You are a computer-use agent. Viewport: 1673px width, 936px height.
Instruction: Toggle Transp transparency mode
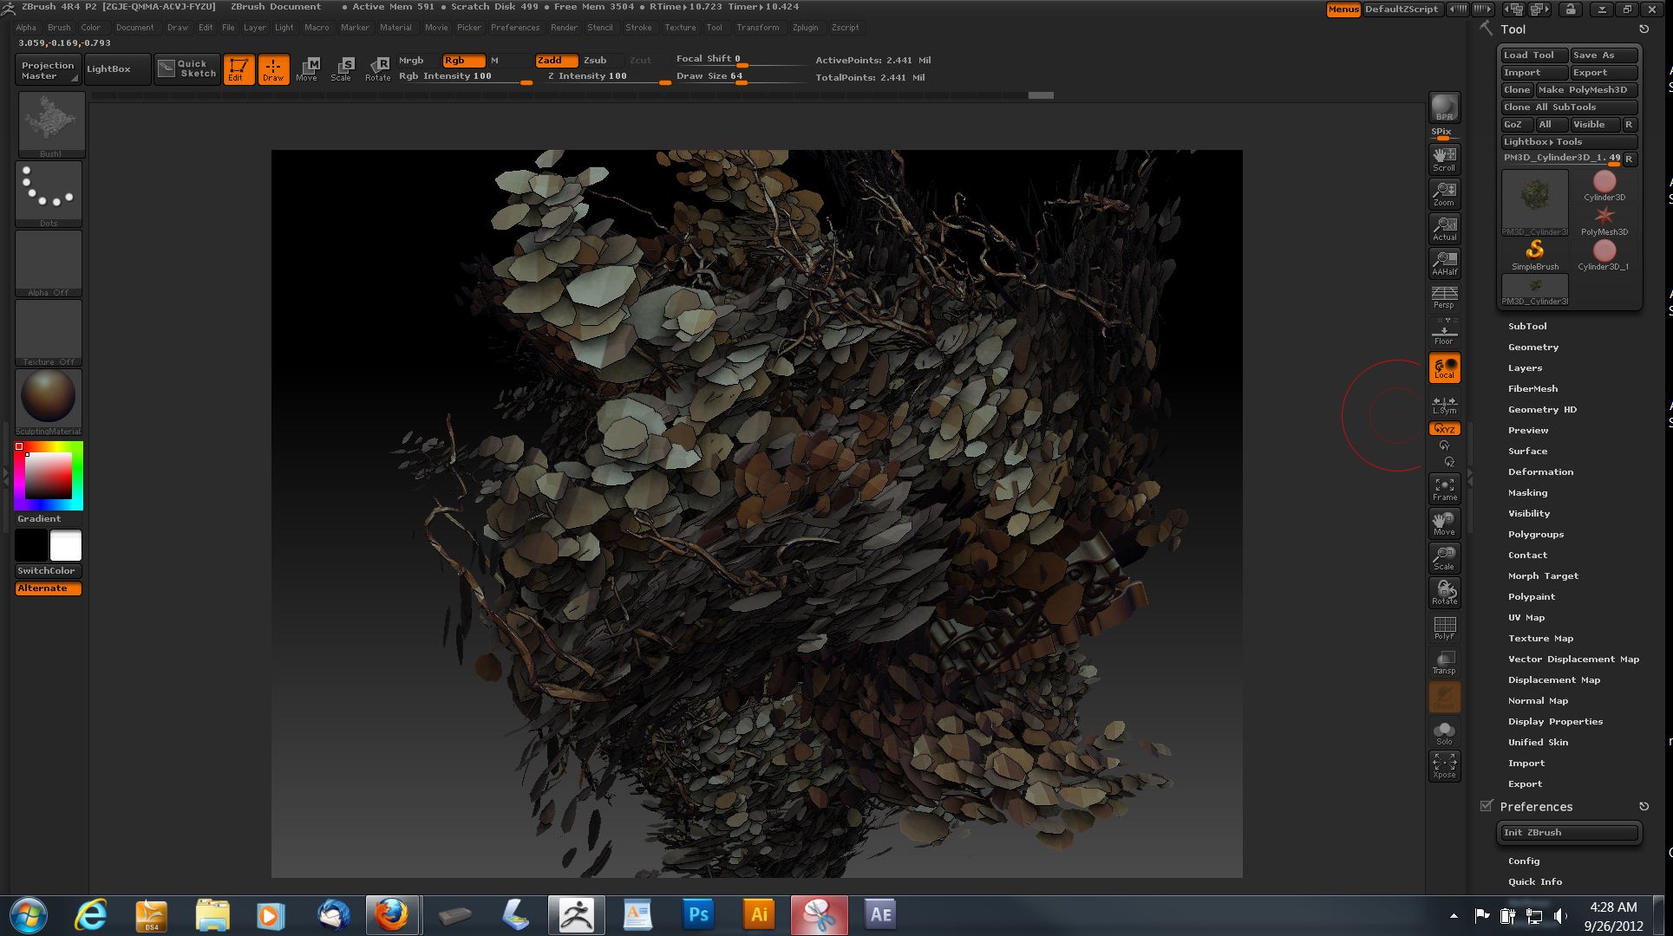pyautogui.click(x=1444, y=662)
